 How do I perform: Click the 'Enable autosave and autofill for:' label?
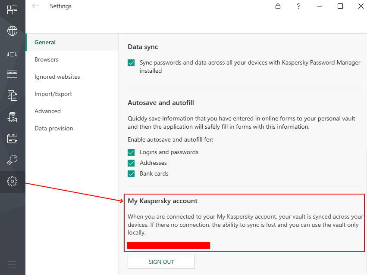pyautogui.click(x=170, y=140)
